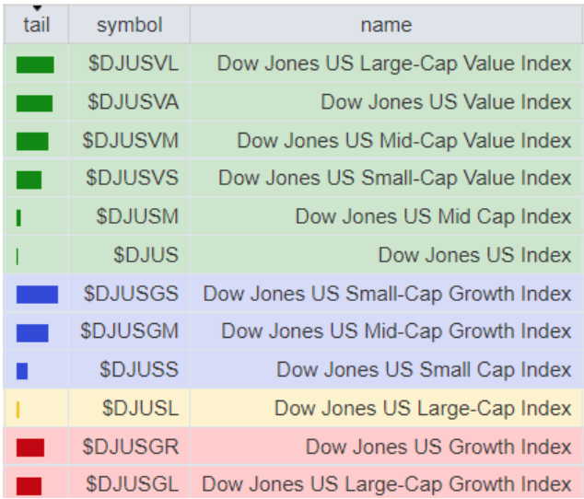Click blue tail bar for $DJUSGS
This screenshot has width=584, height=499.
tap(37, 295)
